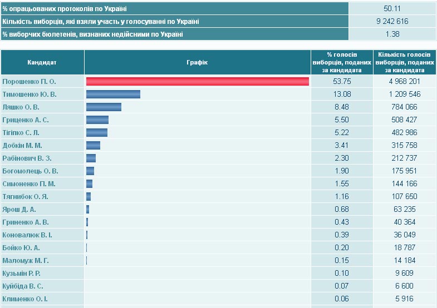Select candidate Ляшко О. В.

21,107
